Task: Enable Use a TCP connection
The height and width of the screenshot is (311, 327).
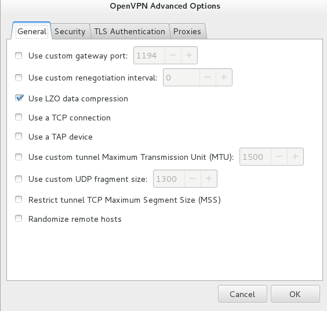Action: 19,117
